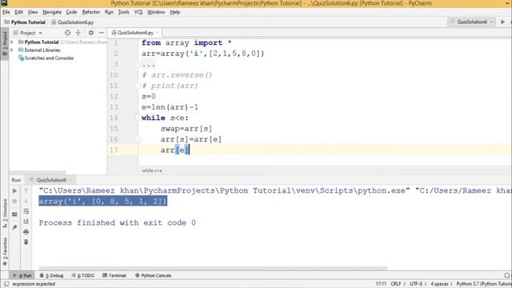Click QuizSolution6.py in the navigation breadcrumb

73,22
